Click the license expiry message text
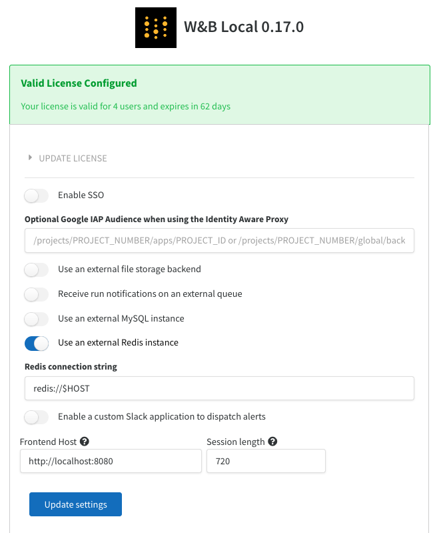 pos(126,106)
